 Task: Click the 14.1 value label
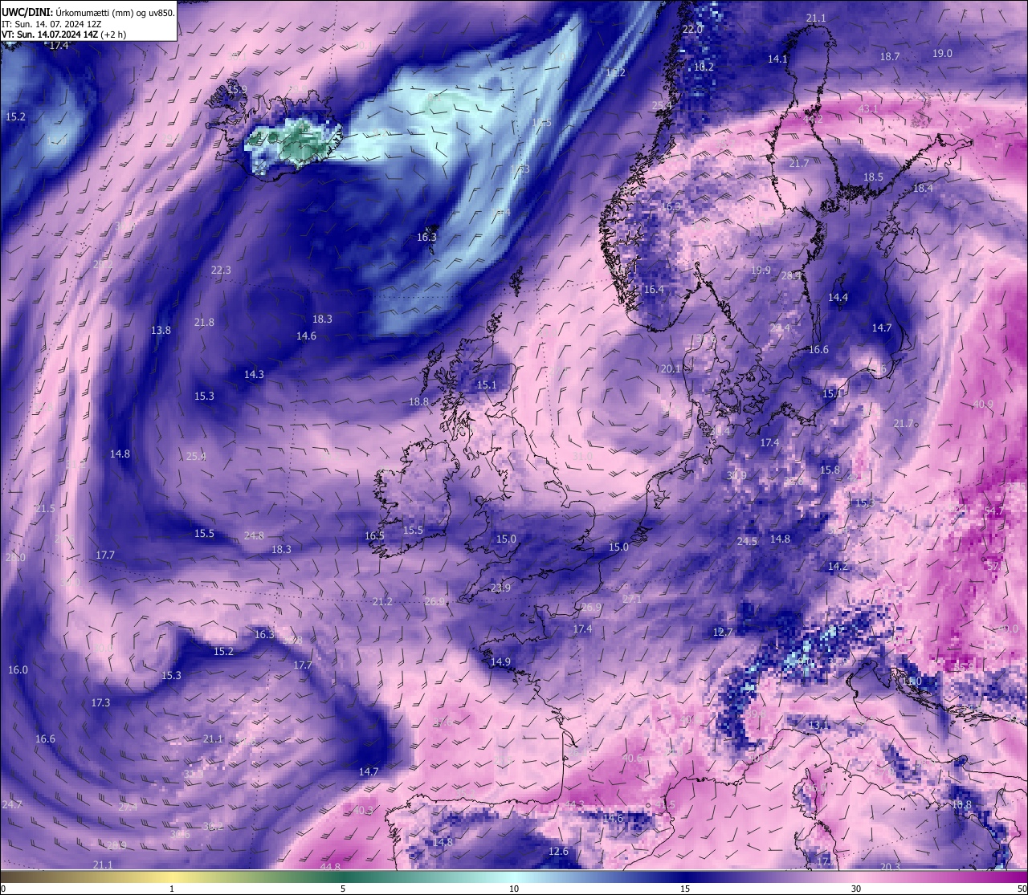777,59
